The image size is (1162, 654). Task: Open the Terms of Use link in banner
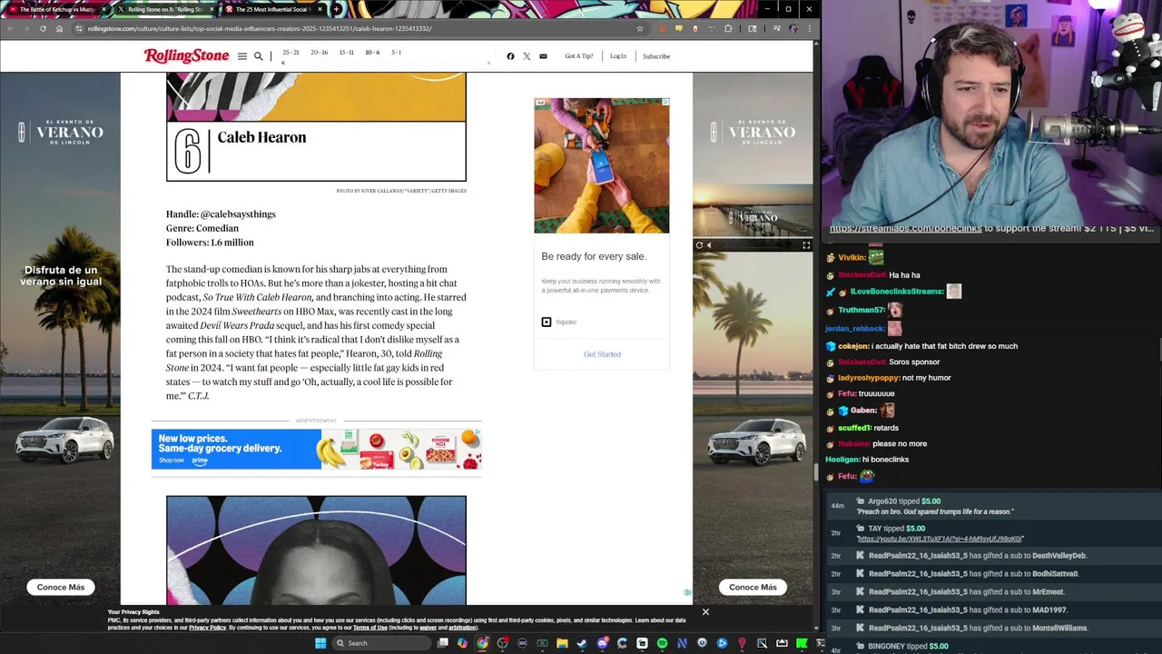[x=370, y=628]
